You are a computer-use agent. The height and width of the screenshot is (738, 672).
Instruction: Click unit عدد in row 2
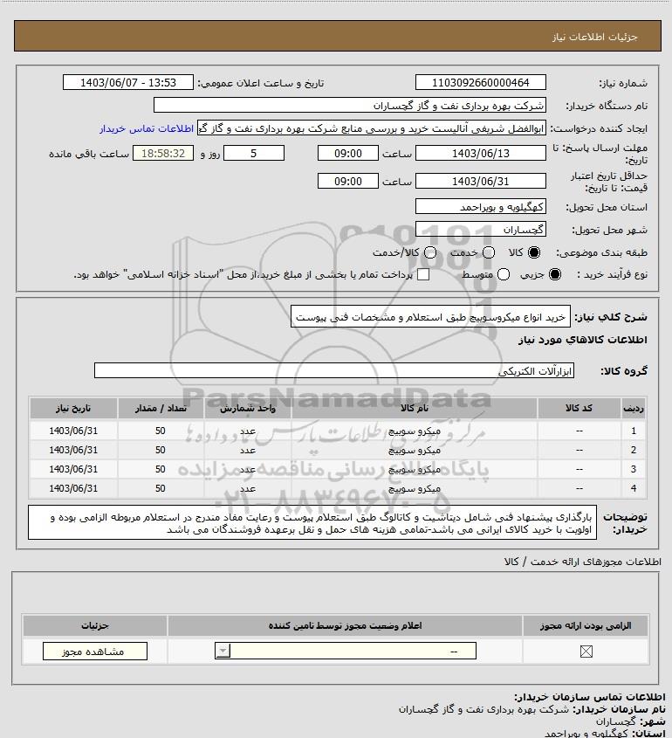248,450
